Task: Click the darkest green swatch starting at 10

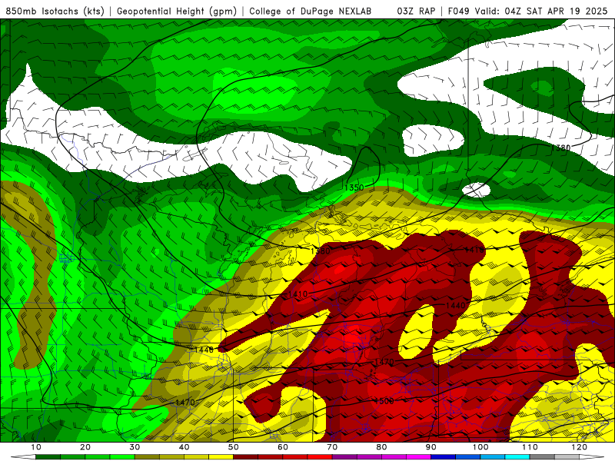Action: (x=48, y=457)
